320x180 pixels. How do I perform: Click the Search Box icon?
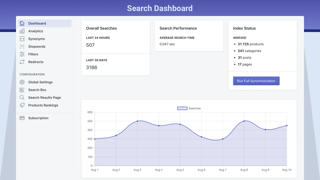coord(22,90)
